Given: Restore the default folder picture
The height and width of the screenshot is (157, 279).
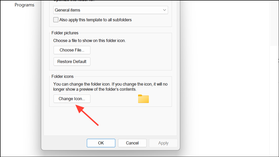Looking at the screenshot, I should click(x=72, y=61).
